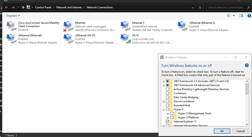Collapse the Hyper-V tree node
The width and height of the screenshot is (252, 137).
coord(164,110)
